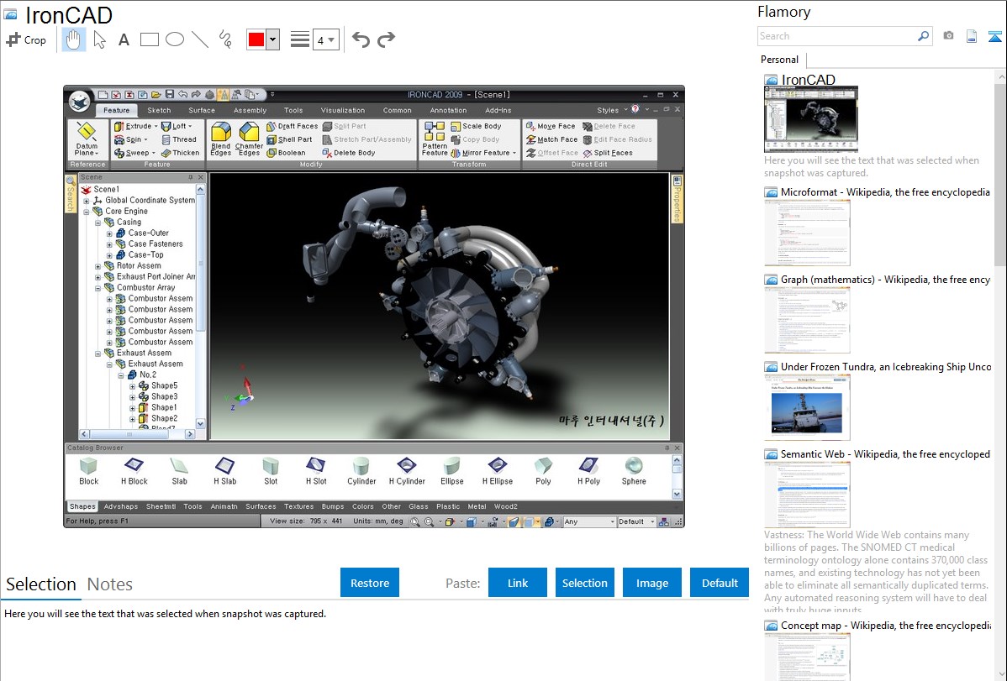Click into the Flamory Search field

click(x=836, y=36)
